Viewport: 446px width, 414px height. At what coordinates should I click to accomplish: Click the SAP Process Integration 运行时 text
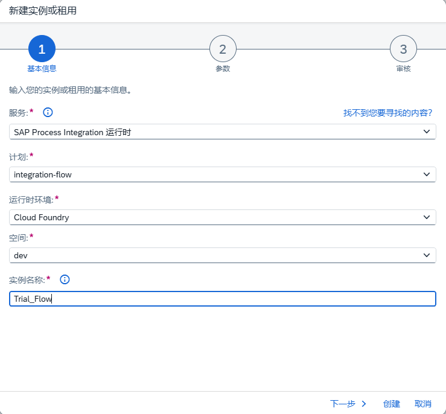tap(72, 132)
